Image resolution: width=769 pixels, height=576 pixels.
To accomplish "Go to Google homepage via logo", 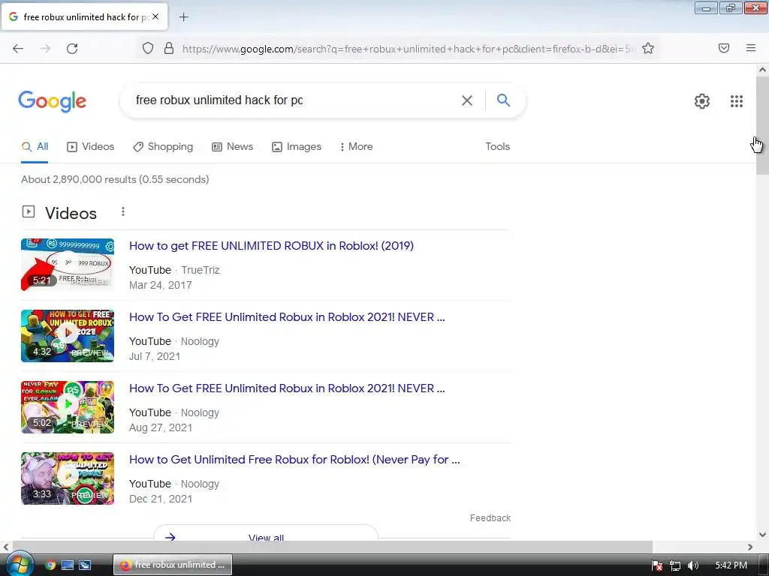I will [52, 101].
